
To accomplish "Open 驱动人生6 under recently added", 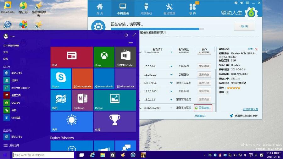I will point(13,137).
